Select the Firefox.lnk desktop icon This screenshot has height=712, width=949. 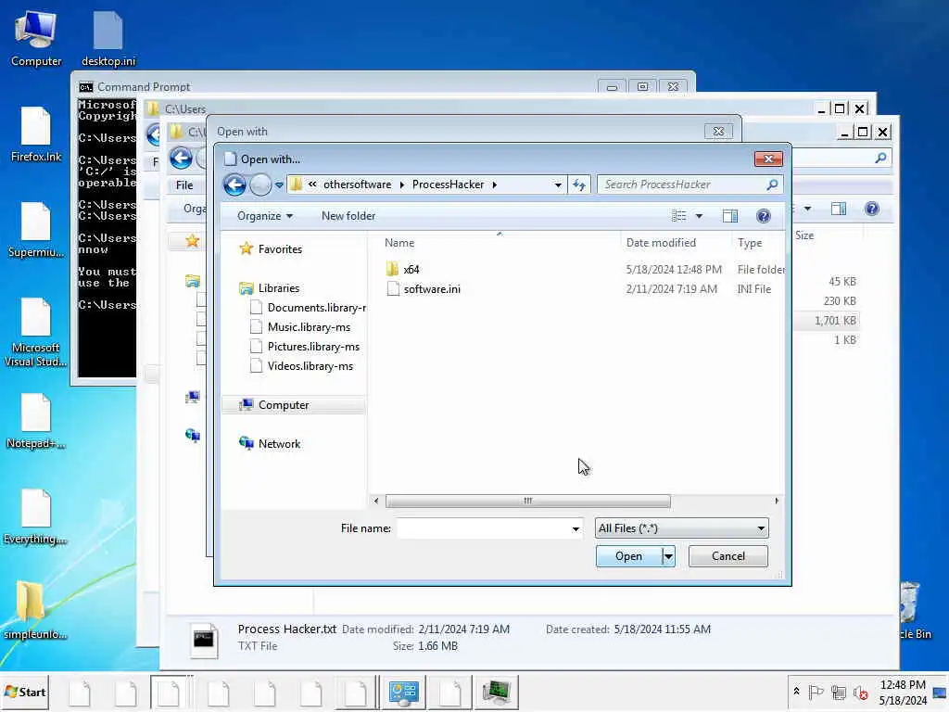tap(36, 134)
